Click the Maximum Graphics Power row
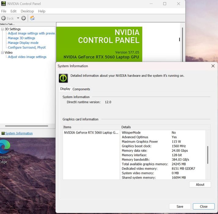The width and height of the screenshot is (218, 214). click(163, 142)
